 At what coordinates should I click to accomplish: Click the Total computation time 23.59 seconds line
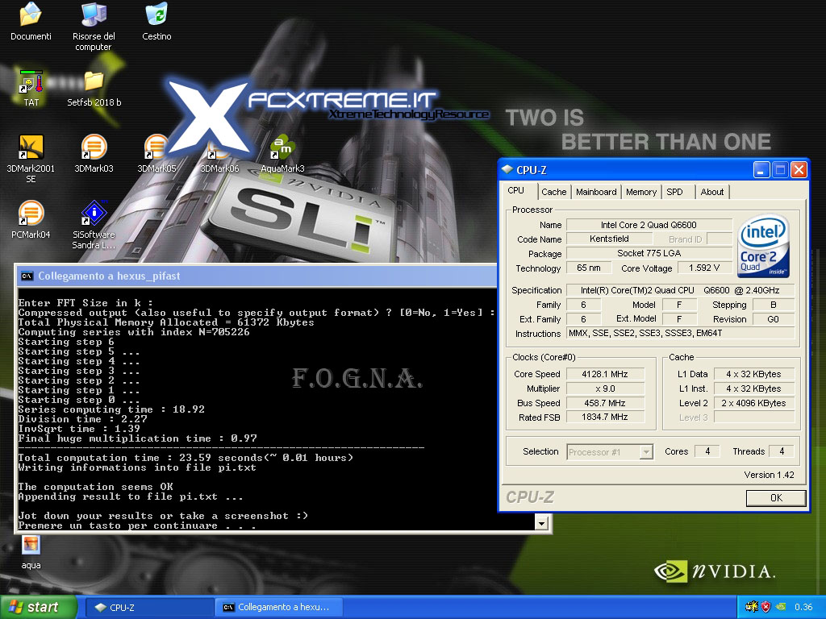pyautogui.click(x=186, y=458)
